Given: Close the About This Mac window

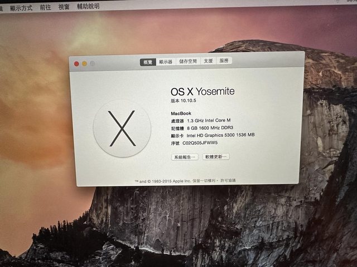Looking at the screenshot, I should [76, 64].
